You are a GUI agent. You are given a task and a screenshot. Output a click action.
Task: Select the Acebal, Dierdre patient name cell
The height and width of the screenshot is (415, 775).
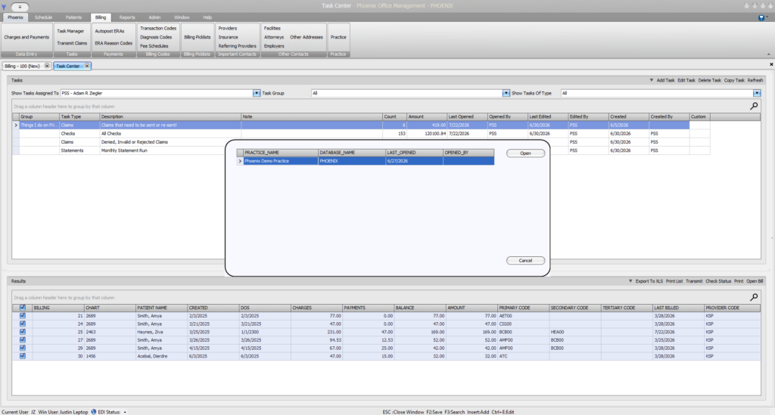[x=161, y=356]
